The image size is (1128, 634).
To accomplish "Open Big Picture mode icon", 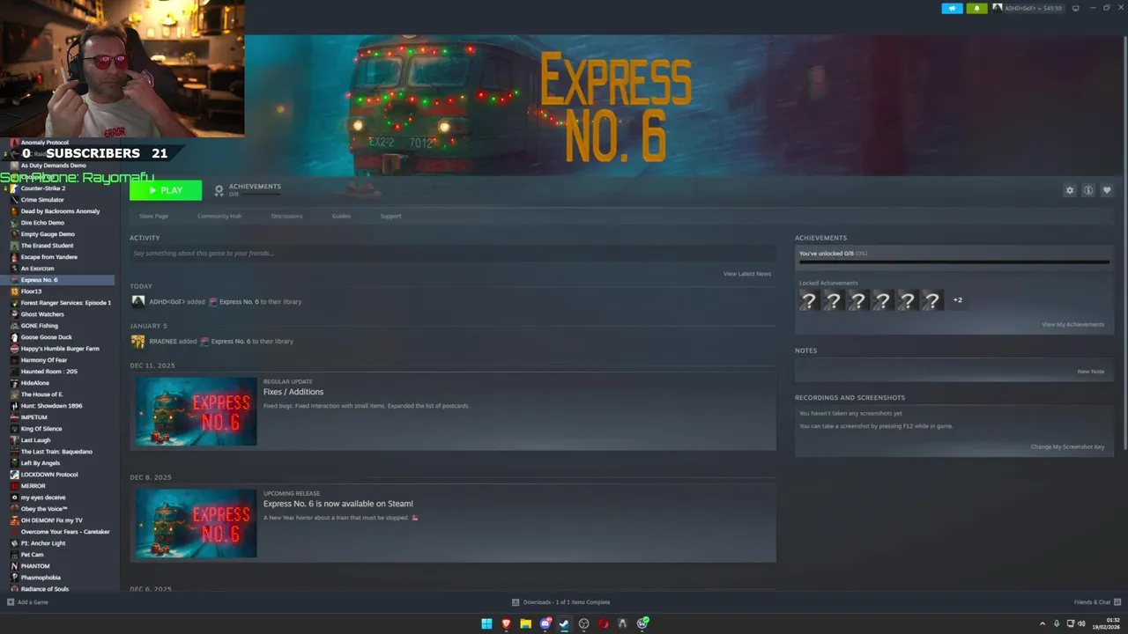I will click(1075, 8).
